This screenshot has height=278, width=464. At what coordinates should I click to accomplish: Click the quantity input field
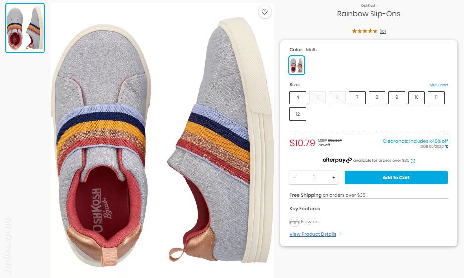pyautogui.click(x=314, y=178)
